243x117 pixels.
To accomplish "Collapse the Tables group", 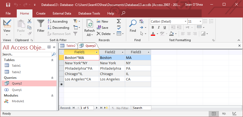I will [x=52, y=60].
